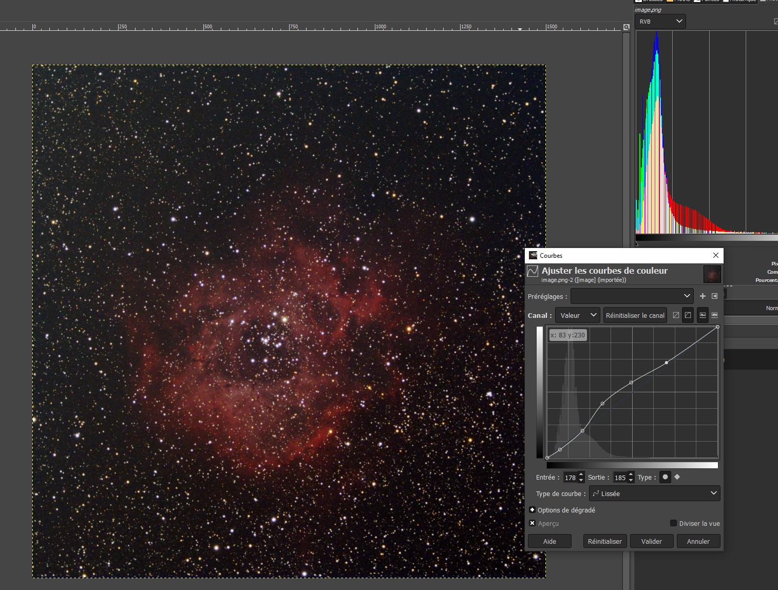778x590 pixels.
Task: Increase the Sortie value with up arrow
Action: [x=631, y=474]
